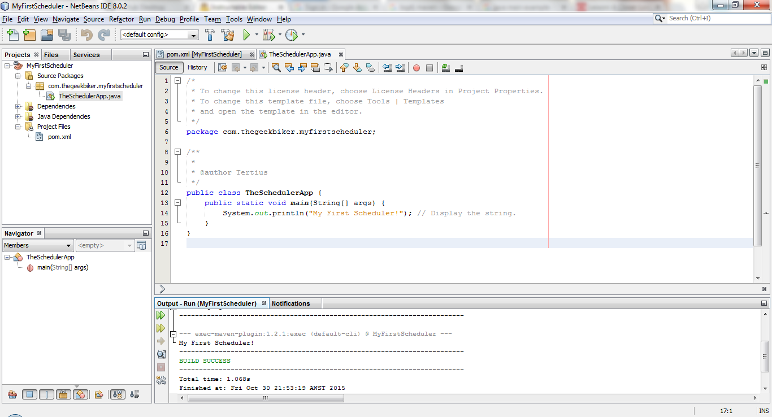Collapse the Project Files node
This screenshot has width=772, height=417.
pos(18,127)
